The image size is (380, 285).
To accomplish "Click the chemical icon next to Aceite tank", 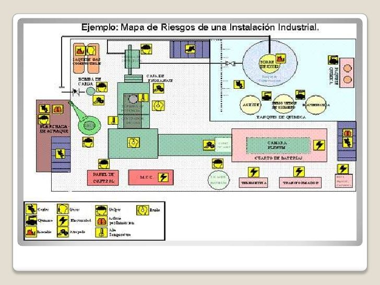I will pos(266,96).
